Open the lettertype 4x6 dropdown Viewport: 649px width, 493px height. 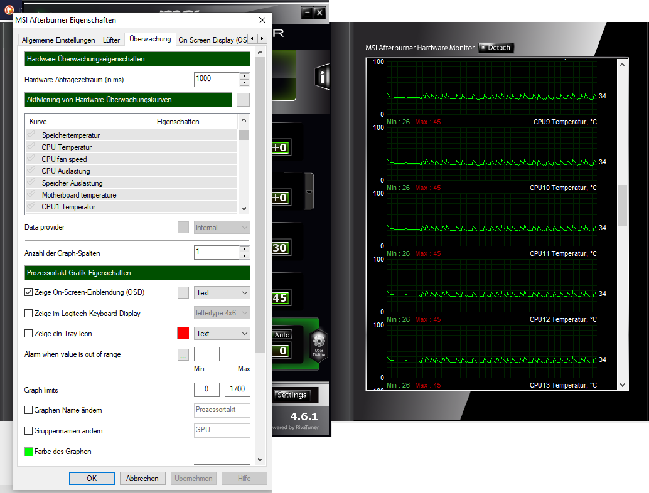click(x=222, y=313)
